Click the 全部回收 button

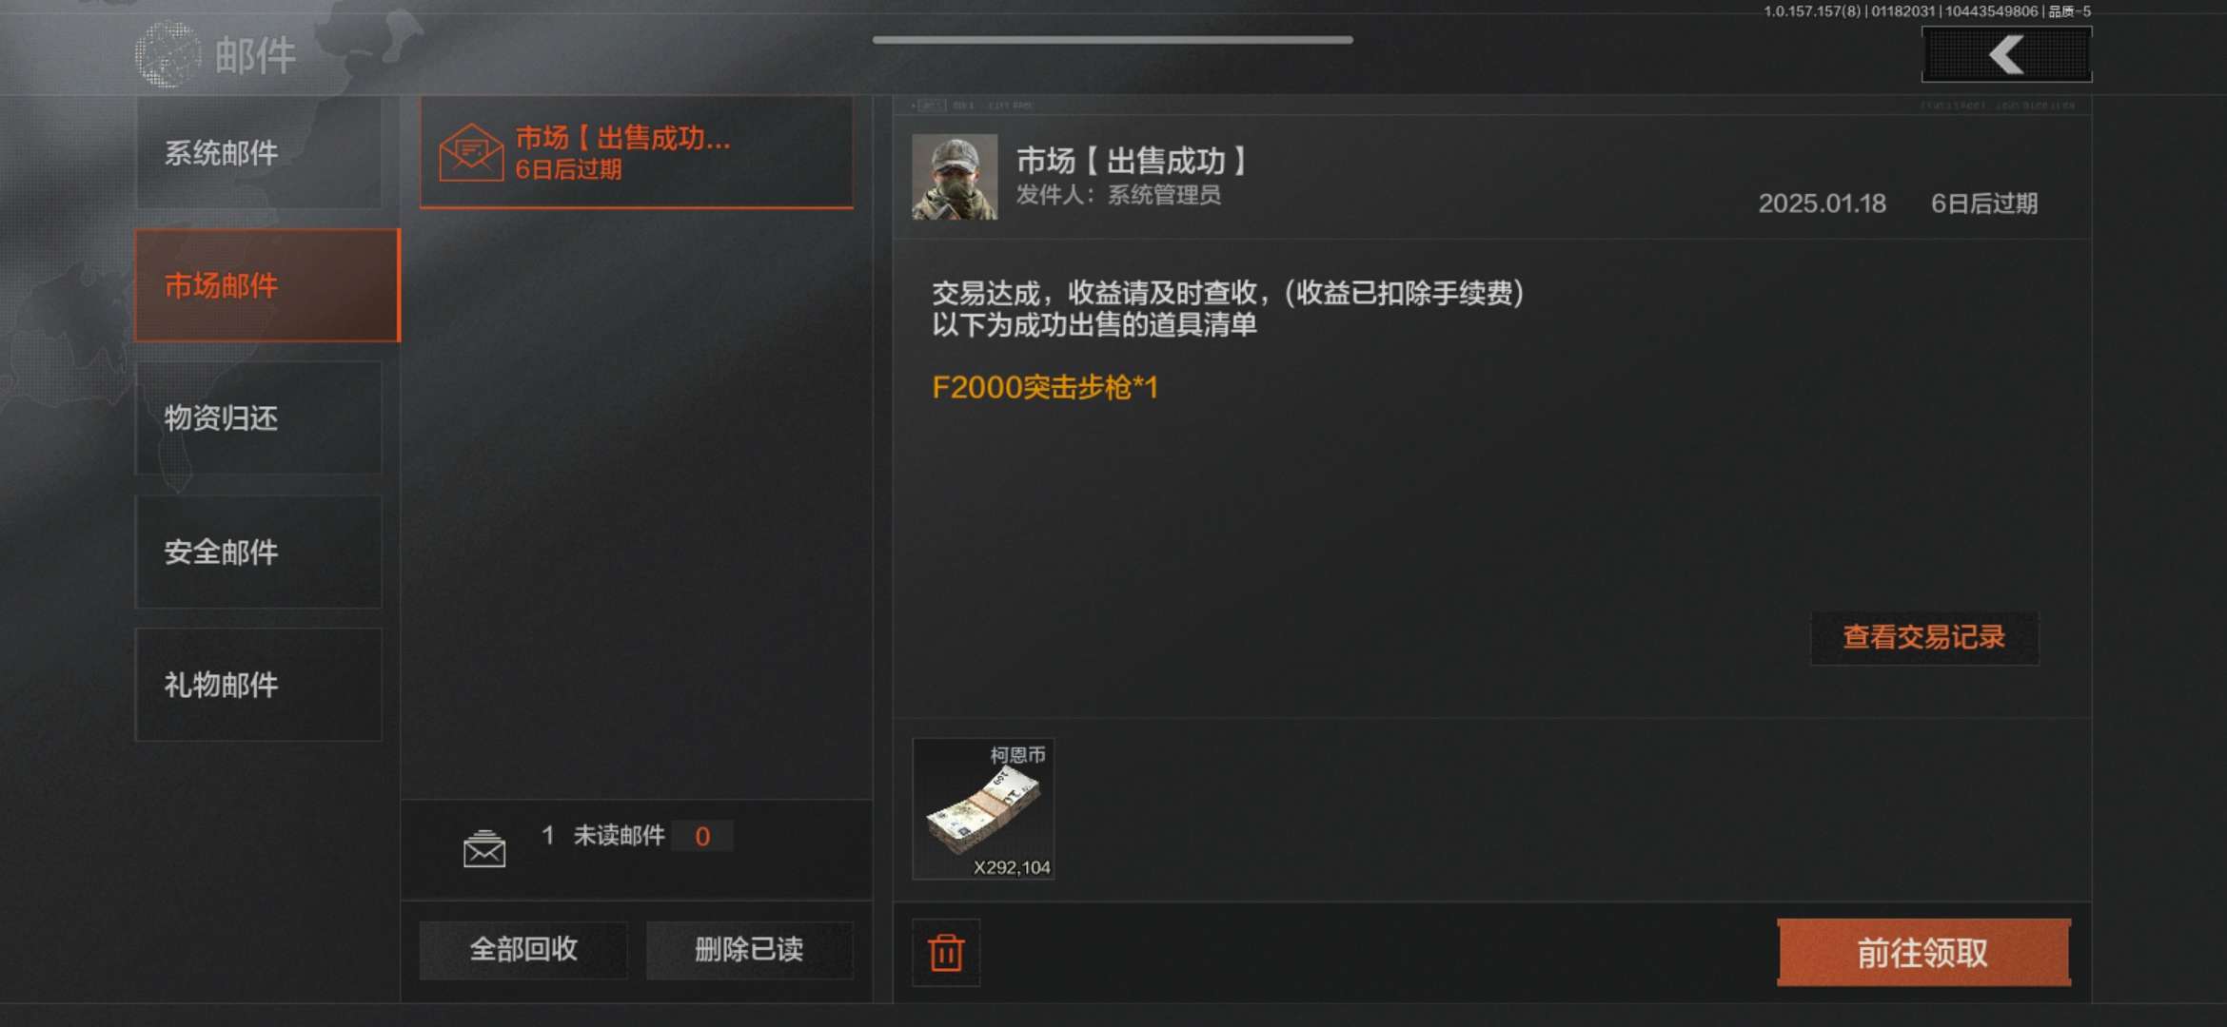523,949
